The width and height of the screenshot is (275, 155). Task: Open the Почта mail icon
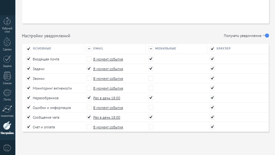[x=7, y=93]
